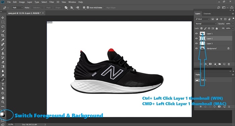This screenshot has height=126, width=235.
Task: Hide Layer 3 using its eye icon
Action: tap(196, 43)
